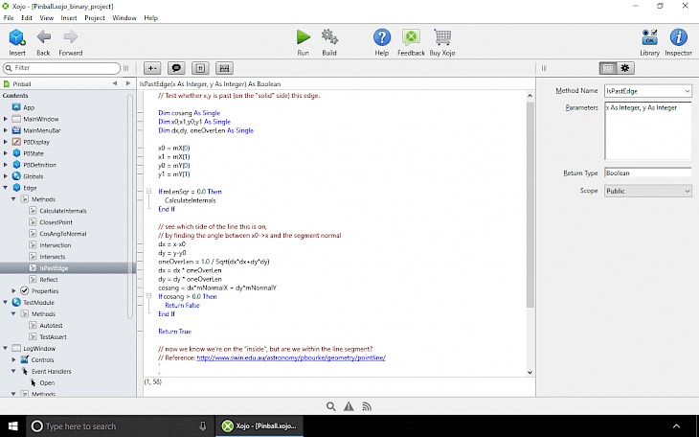699x437 pixels.
Task: Click the Insert toolbar icon
Action: coord(17,42)
